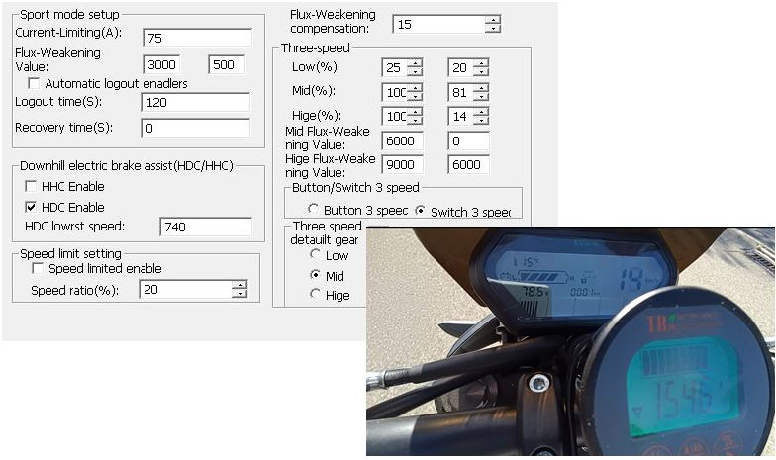Choose Low as default gear

click(x=316, y=255)
